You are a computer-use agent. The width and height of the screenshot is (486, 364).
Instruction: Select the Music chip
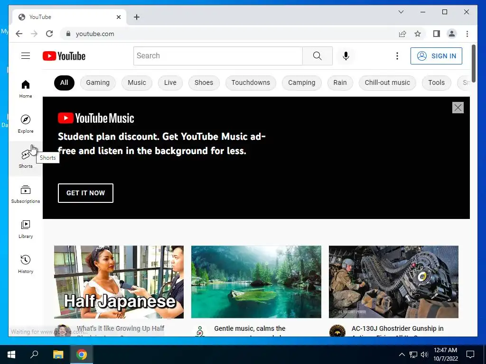pyautogui.click(x=137, y=82)
